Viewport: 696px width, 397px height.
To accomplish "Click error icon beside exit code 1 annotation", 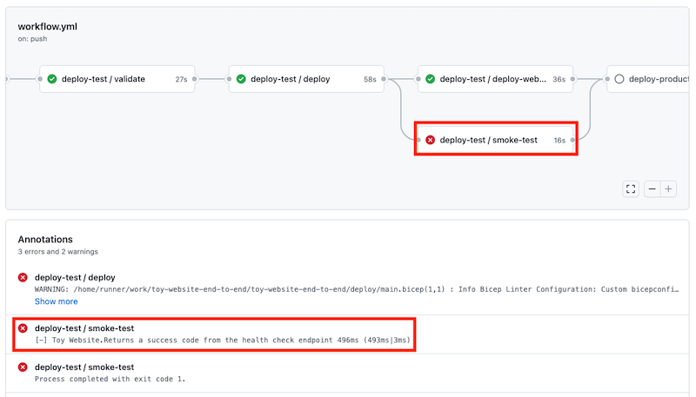I will (x=23, y=367).
